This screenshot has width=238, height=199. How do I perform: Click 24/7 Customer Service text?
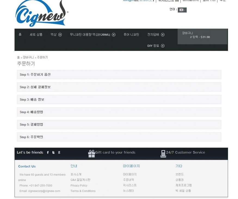186,152
